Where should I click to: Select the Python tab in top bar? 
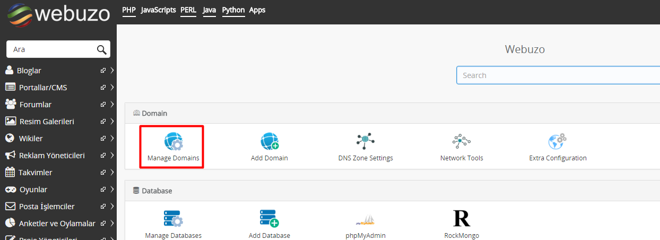[x=233, y=10]
